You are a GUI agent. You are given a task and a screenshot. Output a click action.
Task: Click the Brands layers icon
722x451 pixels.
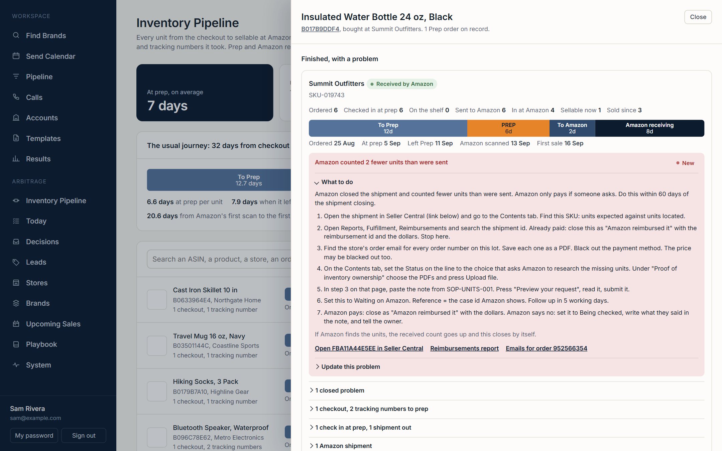click(16, 303)
